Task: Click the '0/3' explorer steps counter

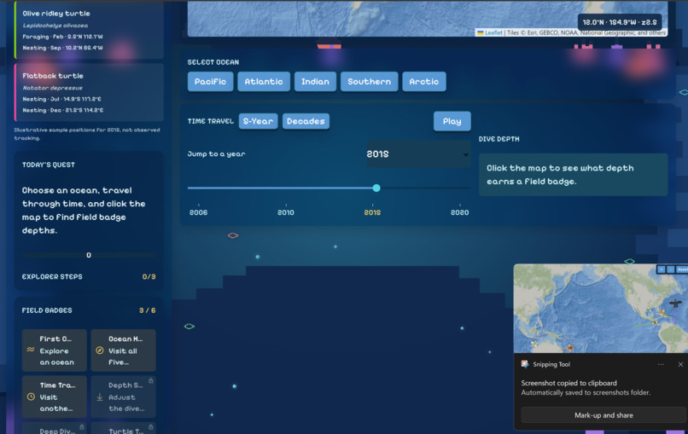Action: point(149,276)
